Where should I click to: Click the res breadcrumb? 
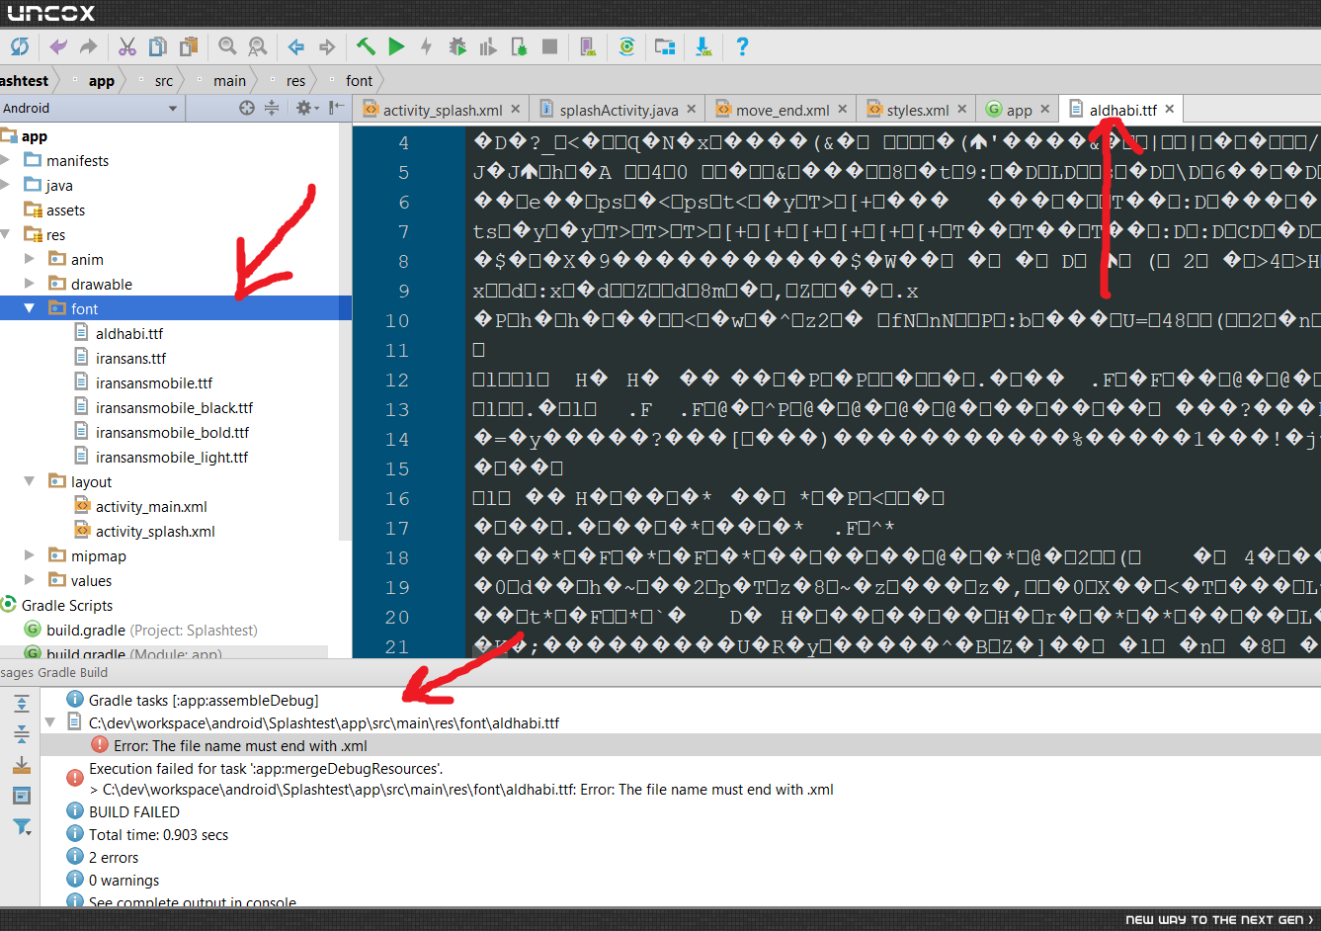pos(296,81)
